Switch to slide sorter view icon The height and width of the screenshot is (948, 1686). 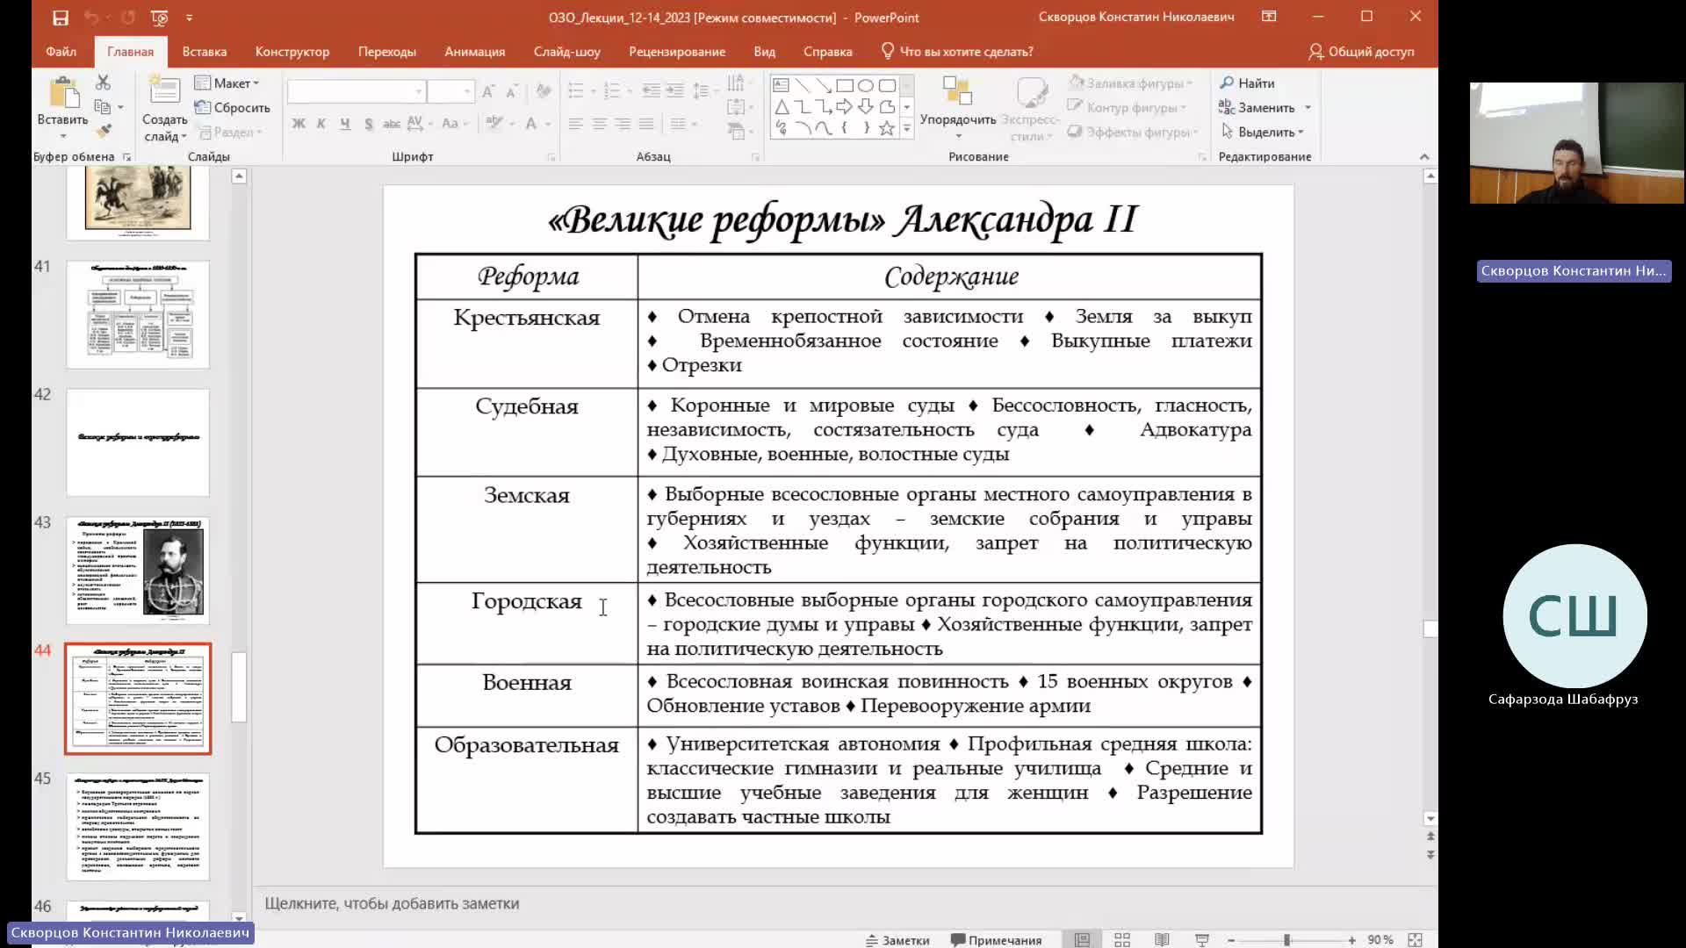pyautogui.click(x=1121, y=939)
